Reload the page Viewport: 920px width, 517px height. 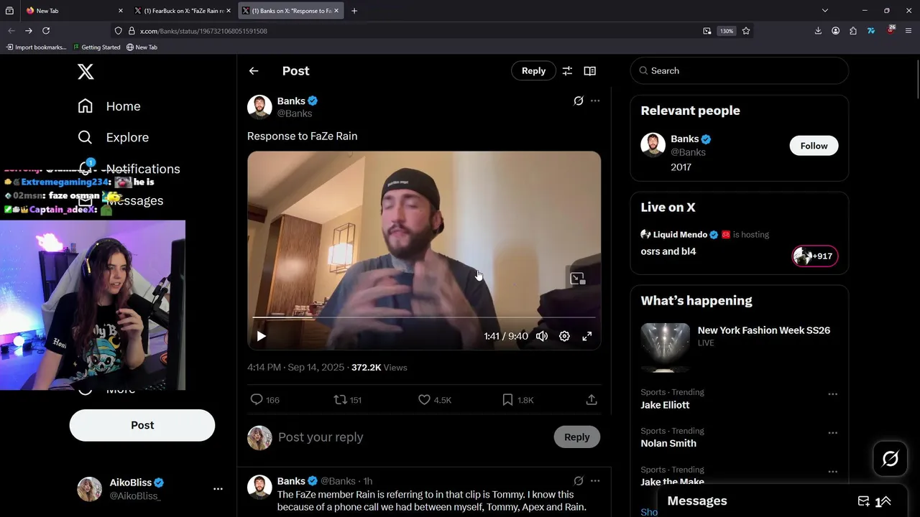click(46, 31)
